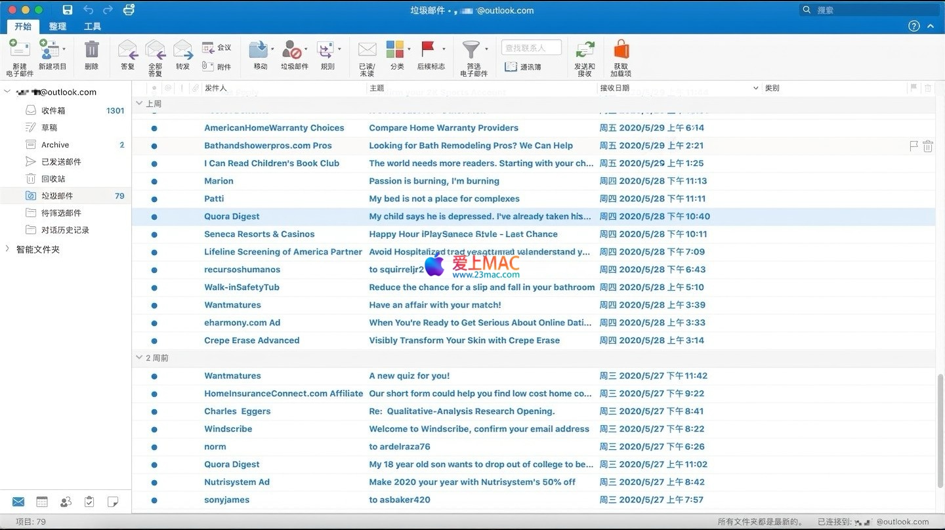This screenshot has width=945, height=530.
Task: Click the 搜索 search field
Action: pyautogui.click(x=873, y=10)
